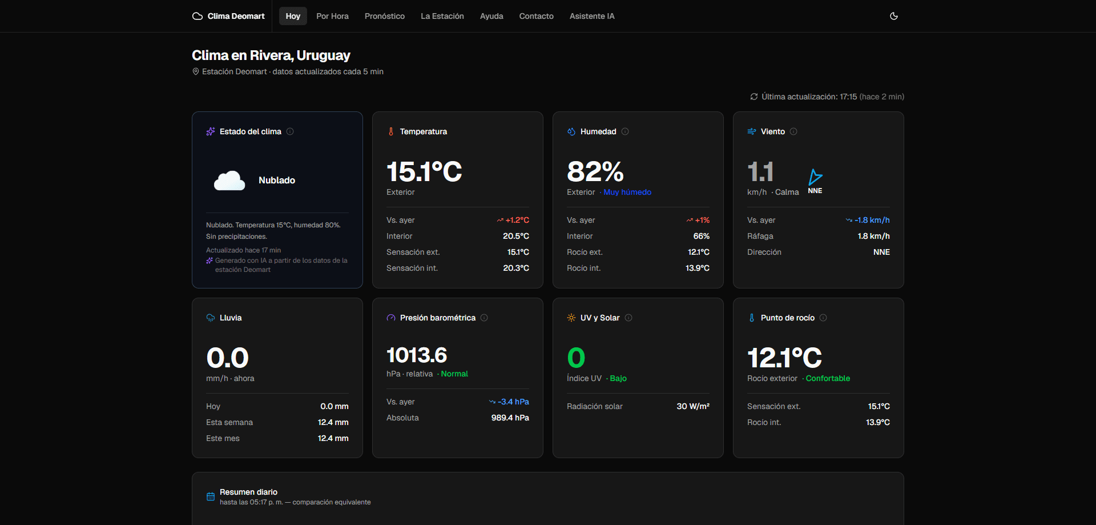Screen dimensions: 1096x525
Task: Click the refresh icon near Última actualización
Action: coord(754,97)
